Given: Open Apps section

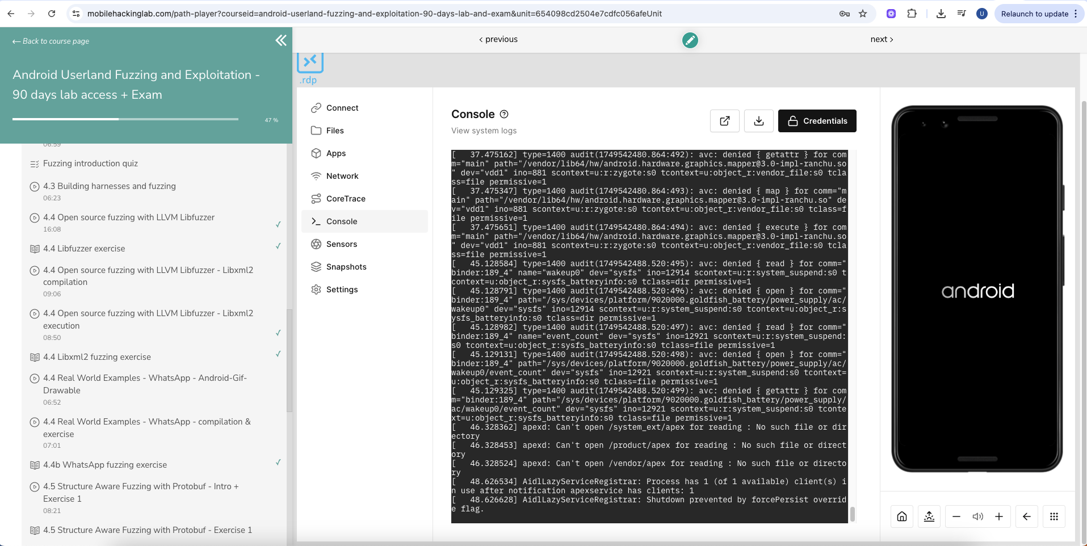Looking at the screenshot, I should (364, 153).
